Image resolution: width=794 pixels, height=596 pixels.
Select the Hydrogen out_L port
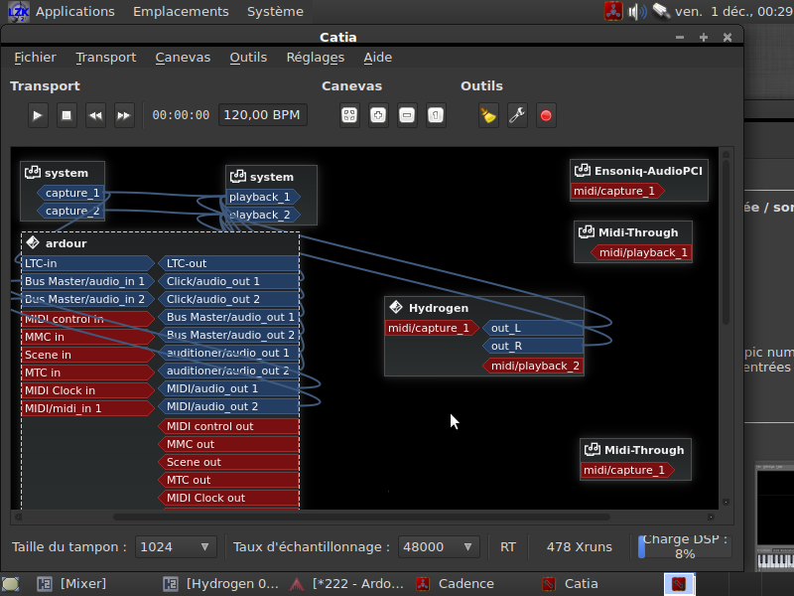click(x=533, y=328)
